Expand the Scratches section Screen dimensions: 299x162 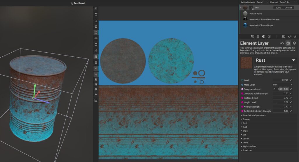pyautogui.click(x=247, y=150)
